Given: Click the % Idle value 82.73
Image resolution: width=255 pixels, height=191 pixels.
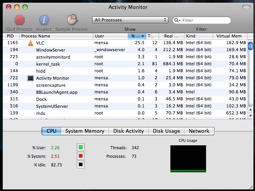Looking at the screenshot, I should click(56, 165).
